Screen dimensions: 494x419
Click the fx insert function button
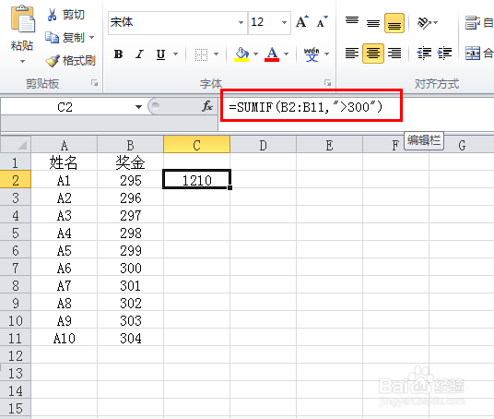pyautogui.click(x=207, y=107)
